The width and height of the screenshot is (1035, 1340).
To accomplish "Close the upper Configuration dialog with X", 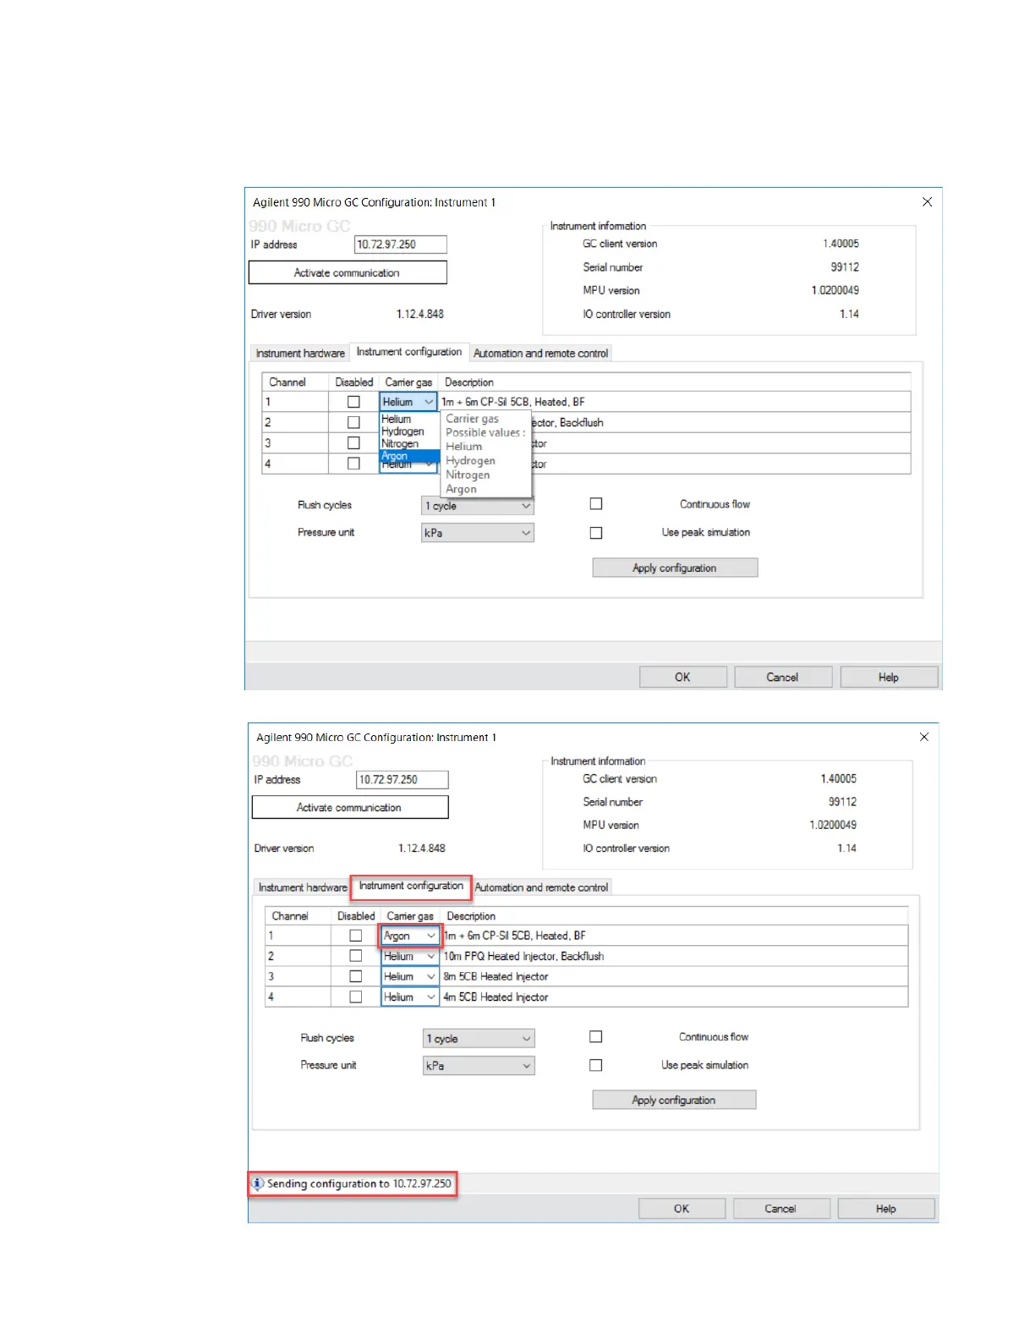I will [x=927, y=202].
